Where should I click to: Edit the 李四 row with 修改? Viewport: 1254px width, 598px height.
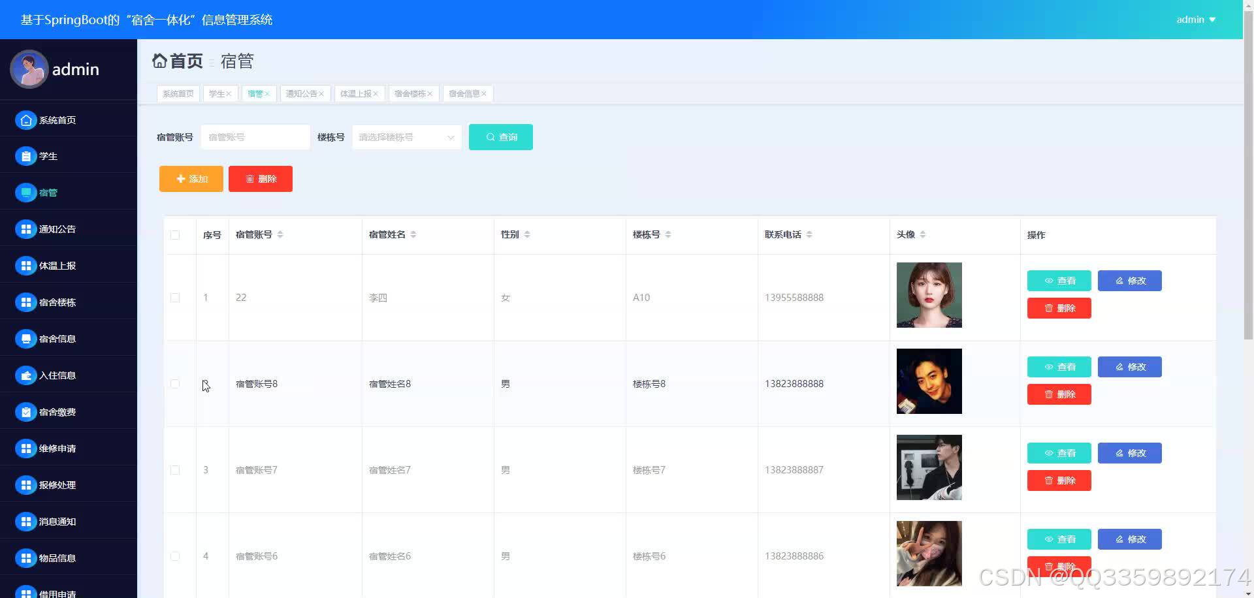pos(1130,281)
